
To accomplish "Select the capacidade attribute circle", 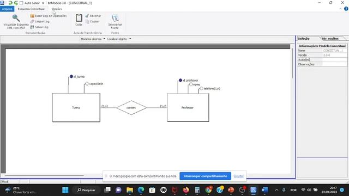I will click(87, 84).
